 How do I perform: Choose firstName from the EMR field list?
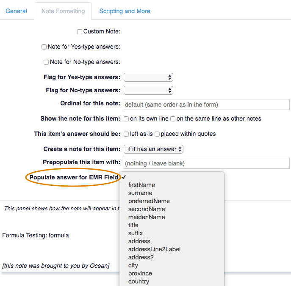[141, 185]
